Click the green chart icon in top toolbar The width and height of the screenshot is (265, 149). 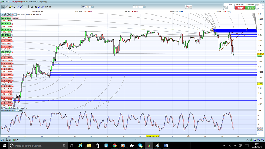pos(188,7)
